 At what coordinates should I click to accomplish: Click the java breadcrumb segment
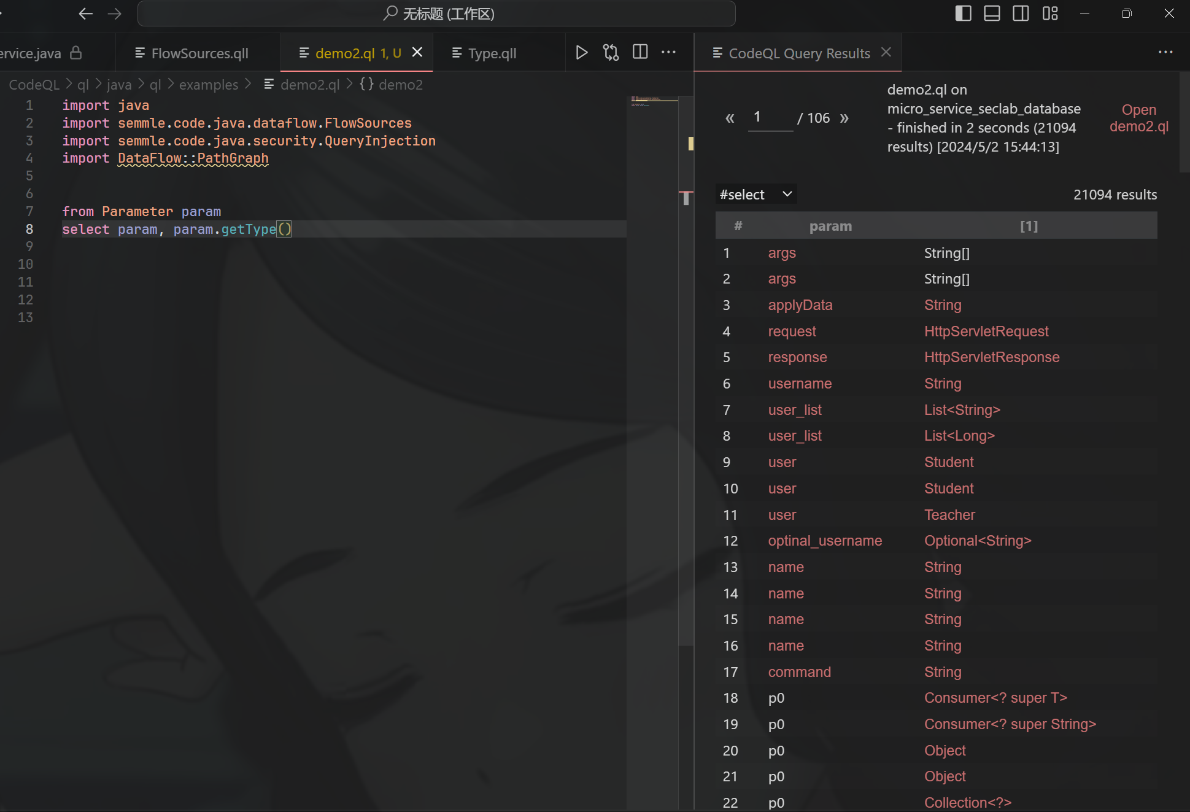pos(119,85)
